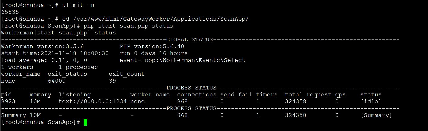Click the 65535 ulimit output value

coord(10,12)
